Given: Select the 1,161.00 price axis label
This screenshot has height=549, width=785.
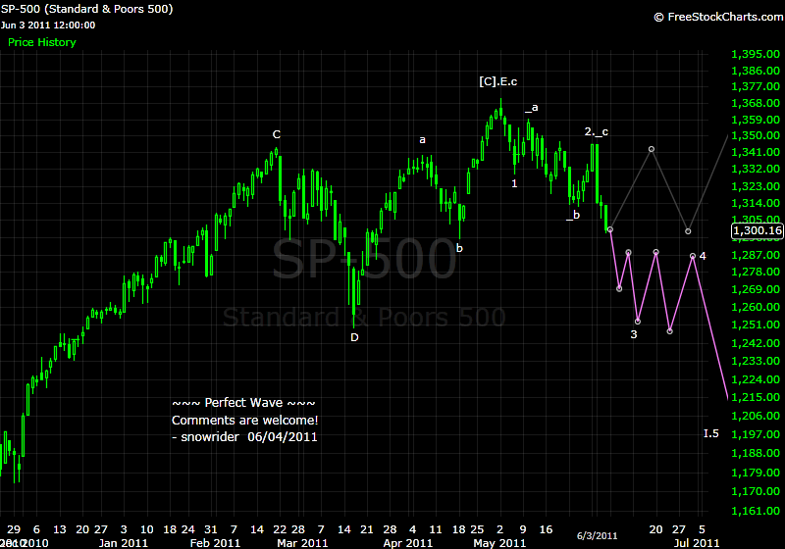Looking at the screenshot, I should 756,511.
